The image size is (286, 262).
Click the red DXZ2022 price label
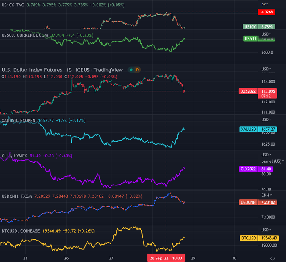[x=248, y=91]
